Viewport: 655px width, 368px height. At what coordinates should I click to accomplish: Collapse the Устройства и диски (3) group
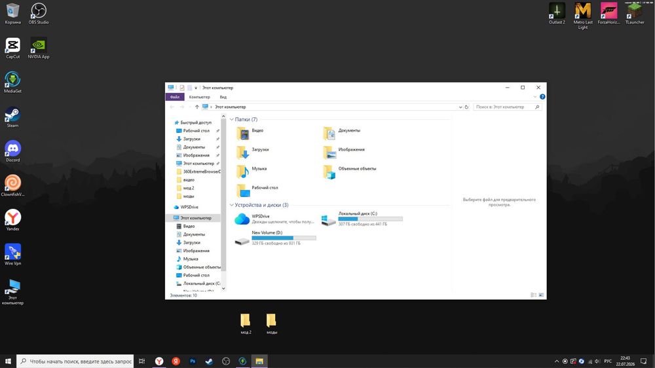pos(232,205)
